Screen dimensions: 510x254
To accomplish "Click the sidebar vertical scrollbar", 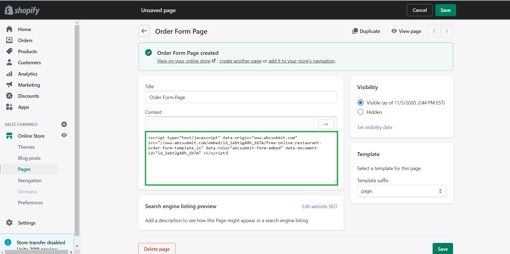I will (x=77, y=131).
